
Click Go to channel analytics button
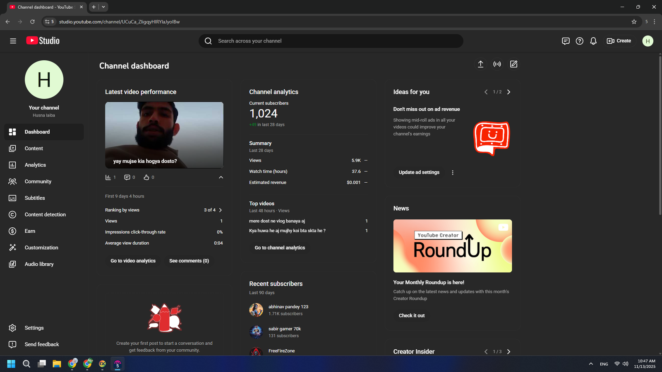pos(280,248)
